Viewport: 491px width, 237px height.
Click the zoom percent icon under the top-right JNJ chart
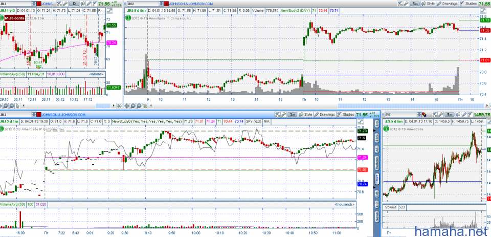pos(145,105)
